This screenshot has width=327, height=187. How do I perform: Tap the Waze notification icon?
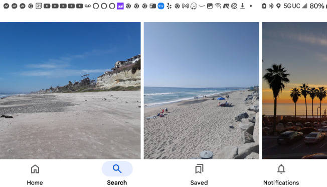point(194,6)
